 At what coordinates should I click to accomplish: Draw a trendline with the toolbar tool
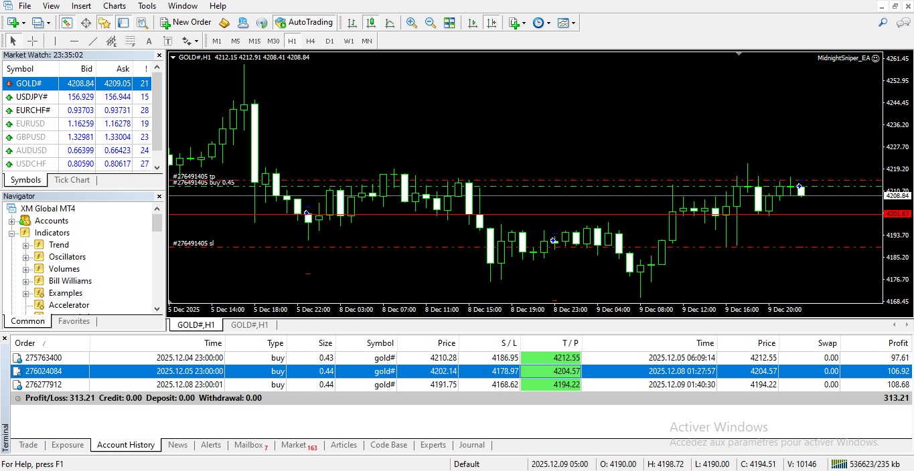pyautogui.click(x=93, y=41)
